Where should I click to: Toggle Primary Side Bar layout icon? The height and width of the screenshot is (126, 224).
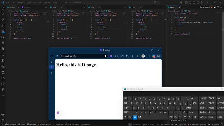tap(190, 2)
